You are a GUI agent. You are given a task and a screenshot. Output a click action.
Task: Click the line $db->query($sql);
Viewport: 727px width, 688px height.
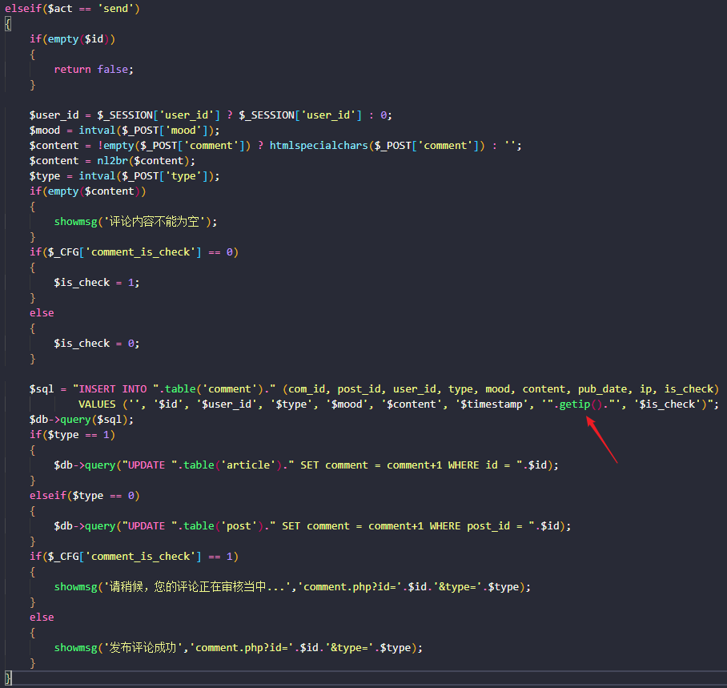pyautogui.click(x=82, y=420)
